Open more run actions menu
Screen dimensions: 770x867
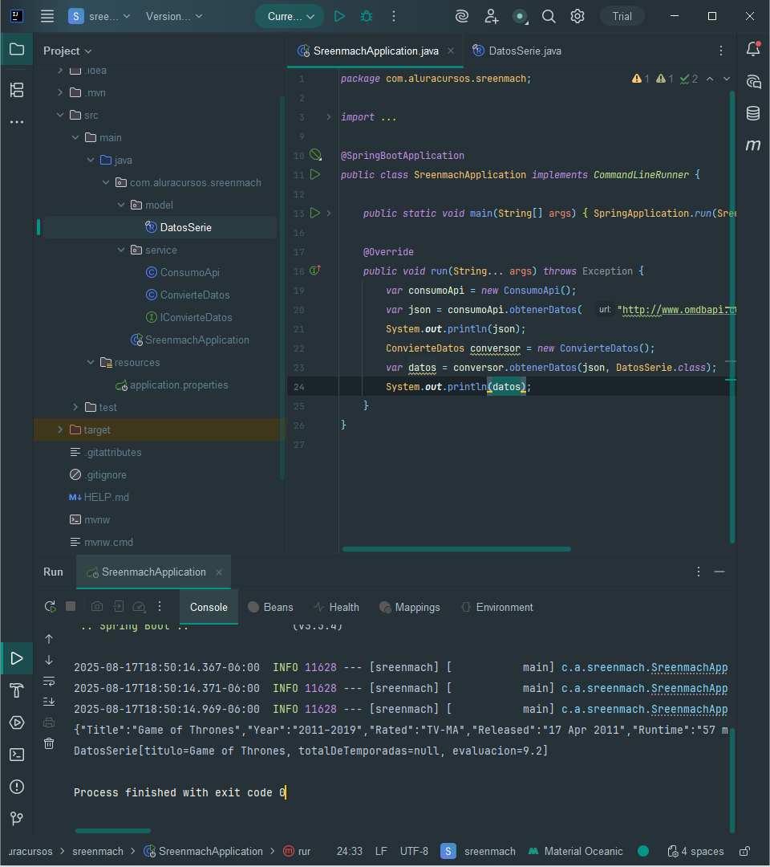pos(393,16)
